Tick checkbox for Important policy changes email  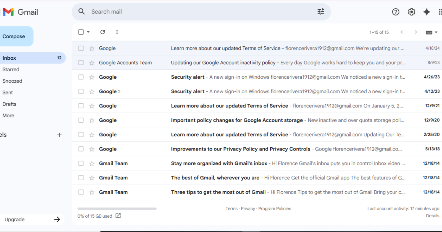[x=81, y=120]
